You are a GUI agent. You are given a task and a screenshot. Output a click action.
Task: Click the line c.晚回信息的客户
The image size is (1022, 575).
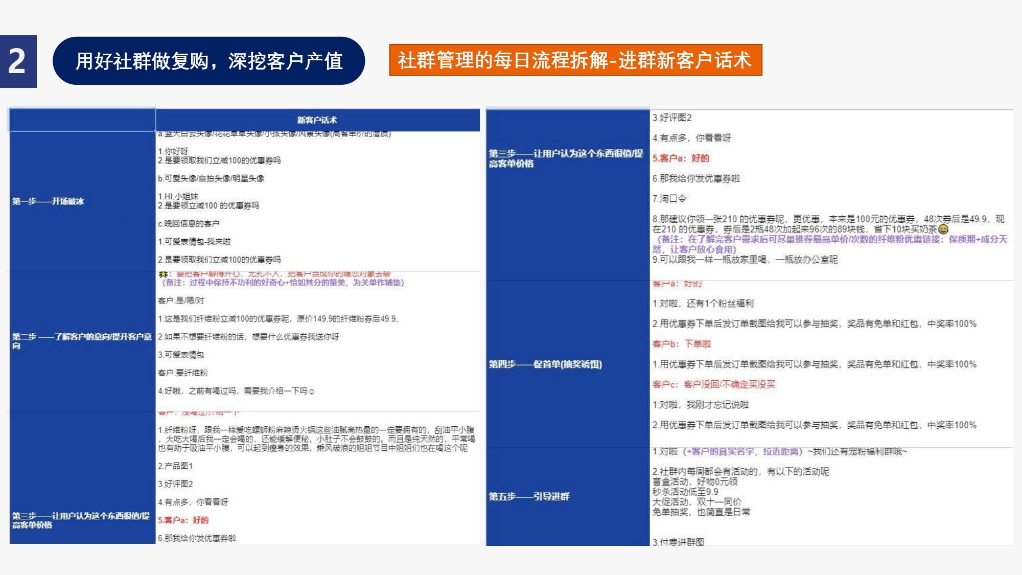(x=189, y=223)
